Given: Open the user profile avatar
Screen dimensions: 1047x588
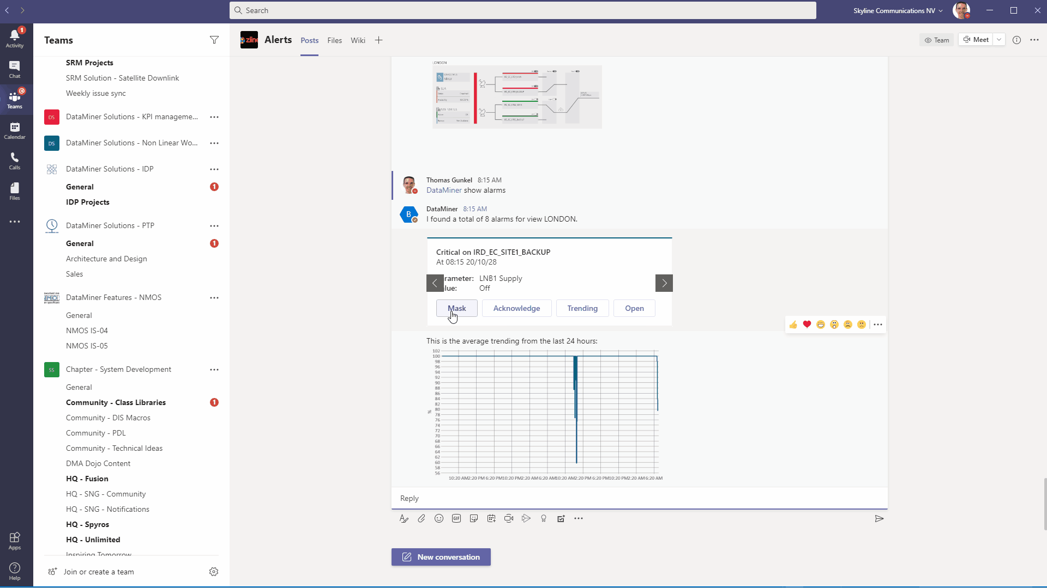Looking at the screenshot, I should click(961, 10).
